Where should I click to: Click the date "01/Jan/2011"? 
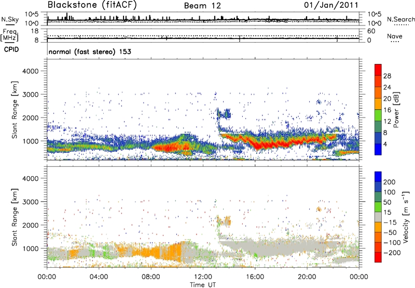(331, 5)
